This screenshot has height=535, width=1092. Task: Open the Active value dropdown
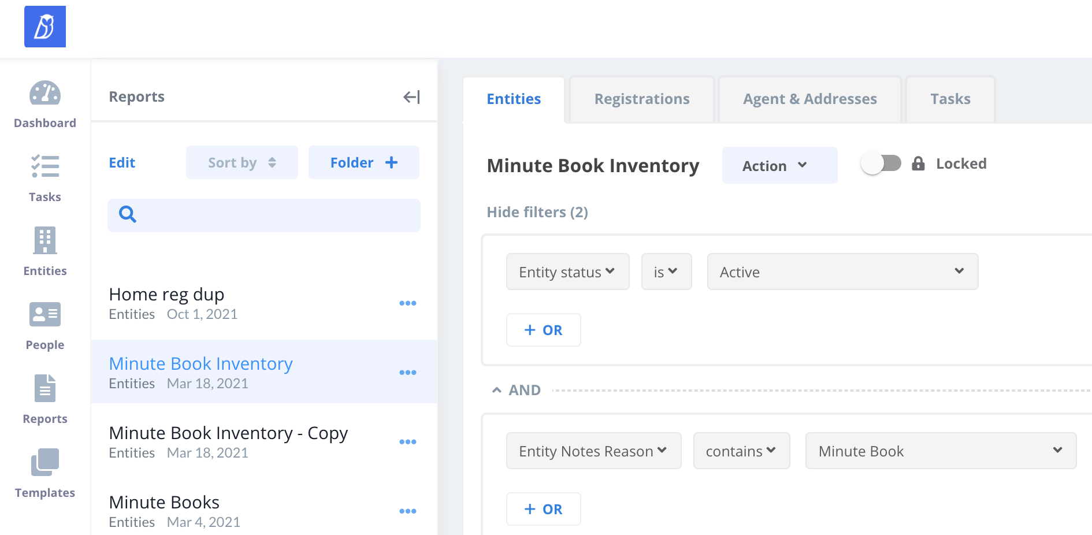pos(842,272)
